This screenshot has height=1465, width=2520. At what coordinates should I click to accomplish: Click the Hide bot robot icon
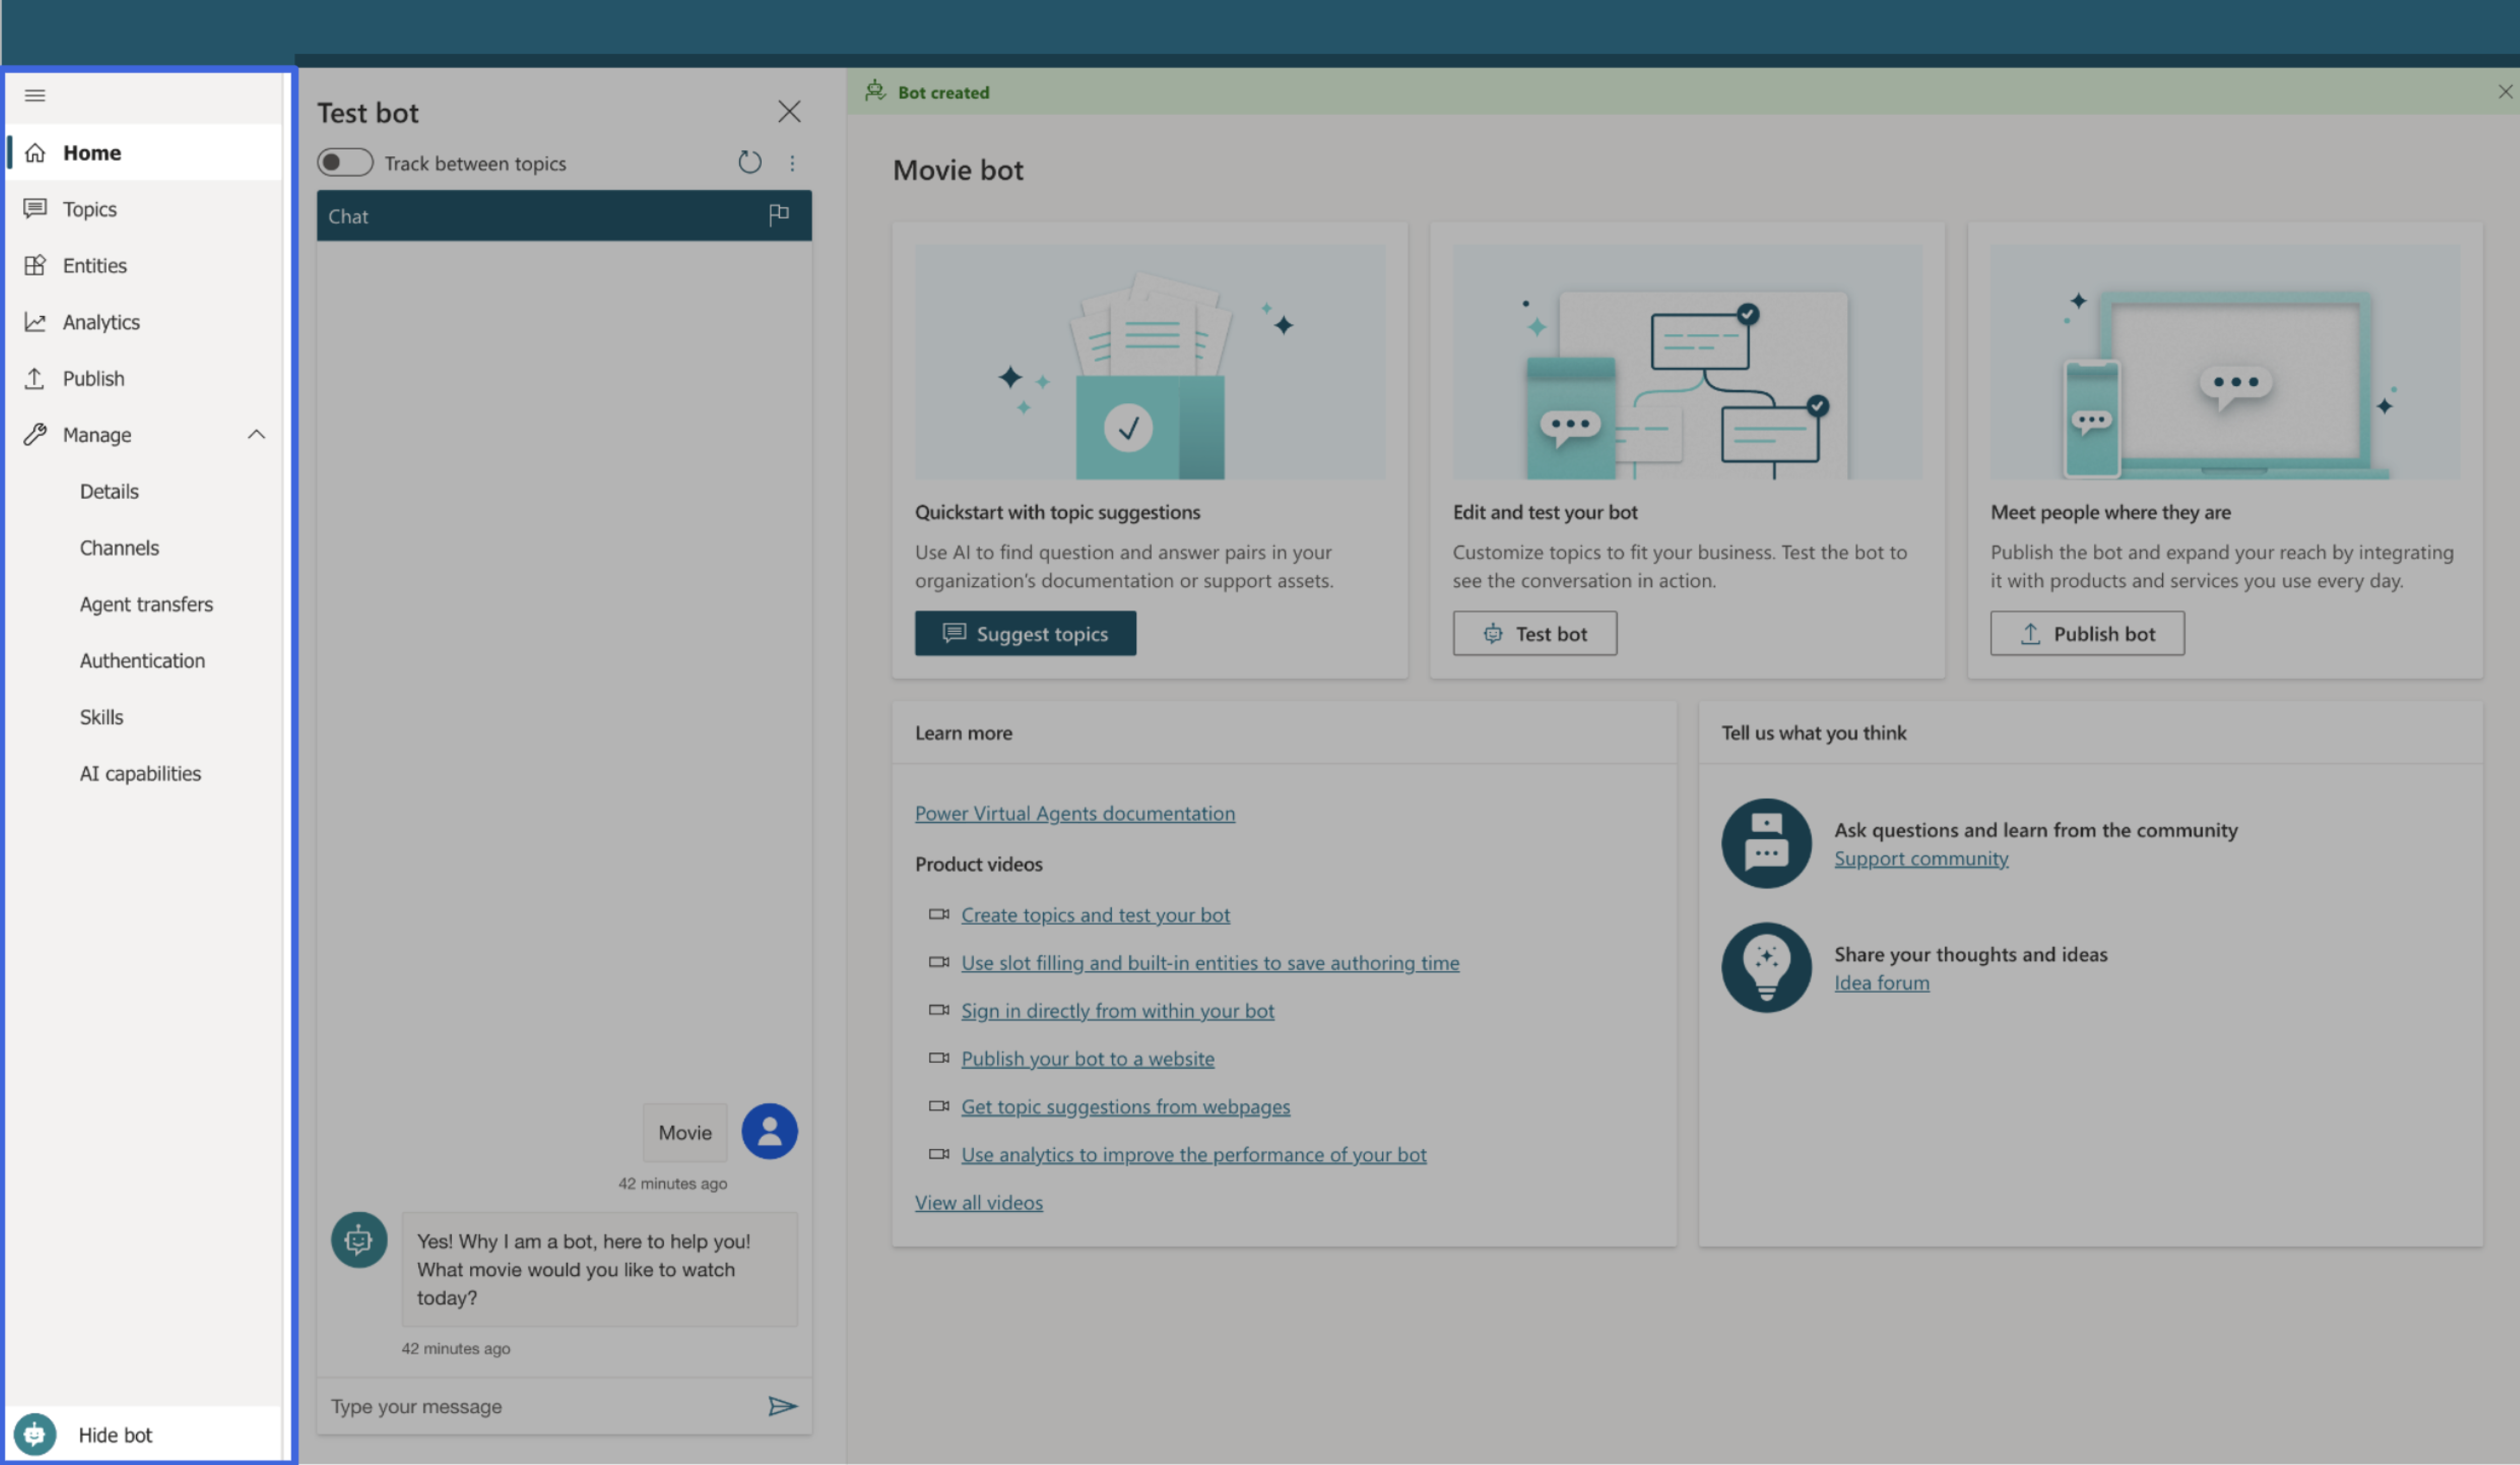(x=35, y=1434)
